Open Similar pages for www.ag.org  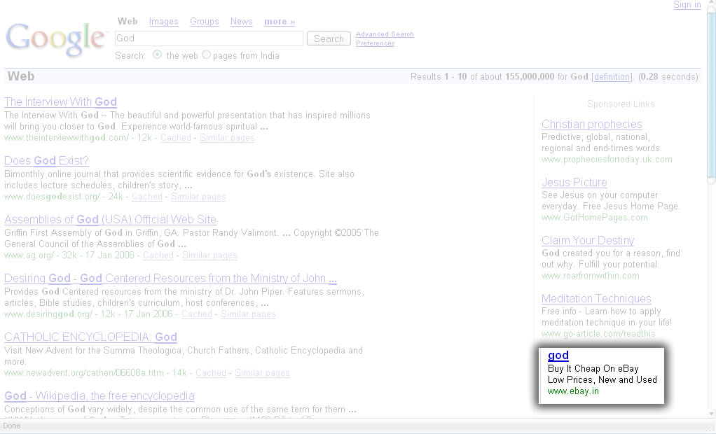209,255
